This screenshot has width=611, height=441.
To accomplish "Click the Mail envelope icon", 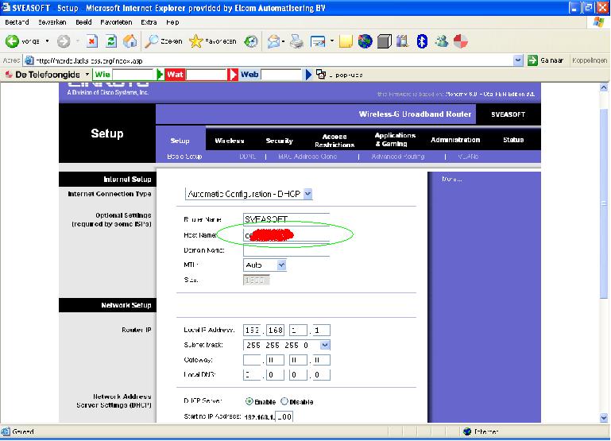I will pos(273,41).
